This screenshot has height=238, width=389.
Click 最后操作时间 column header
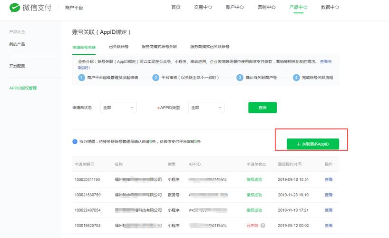tap(290, 164)
